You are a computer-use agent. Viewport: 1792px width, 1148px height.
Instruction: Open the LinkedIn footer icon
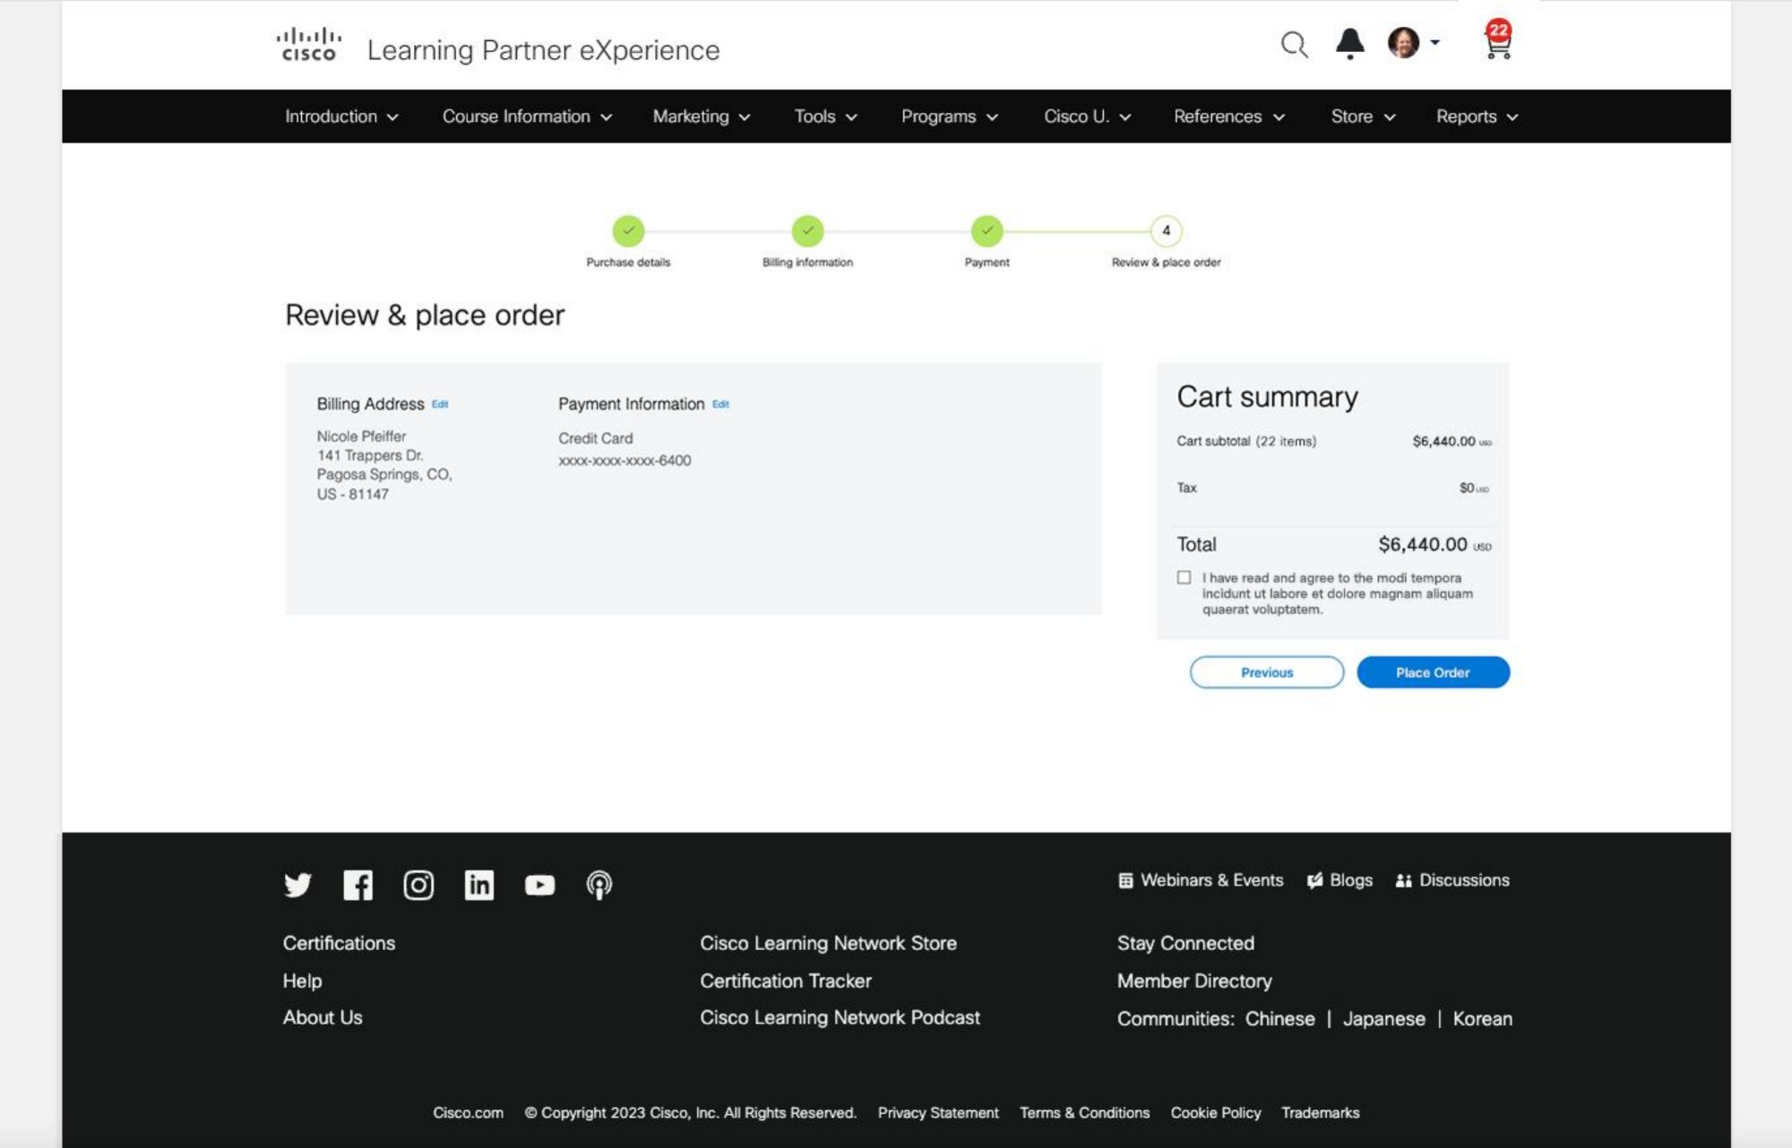click(x=478, y=885)
